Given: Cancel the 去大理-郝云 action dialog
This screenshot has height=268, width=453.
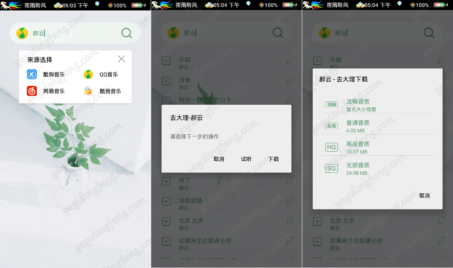Looking at the screenshot, I should click(219, 159).
